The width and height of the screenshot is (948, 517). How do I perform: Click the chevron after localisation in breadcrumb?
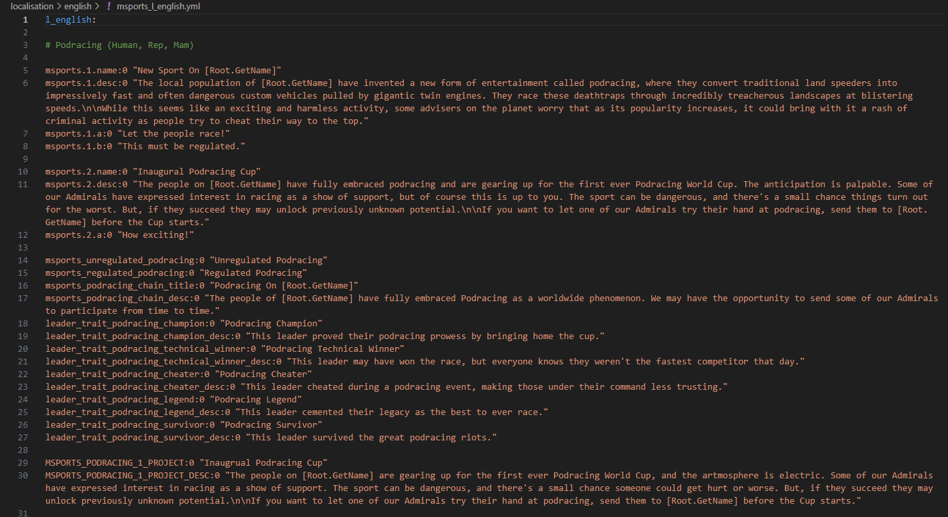pyautogui.click(x=59, y=6)
